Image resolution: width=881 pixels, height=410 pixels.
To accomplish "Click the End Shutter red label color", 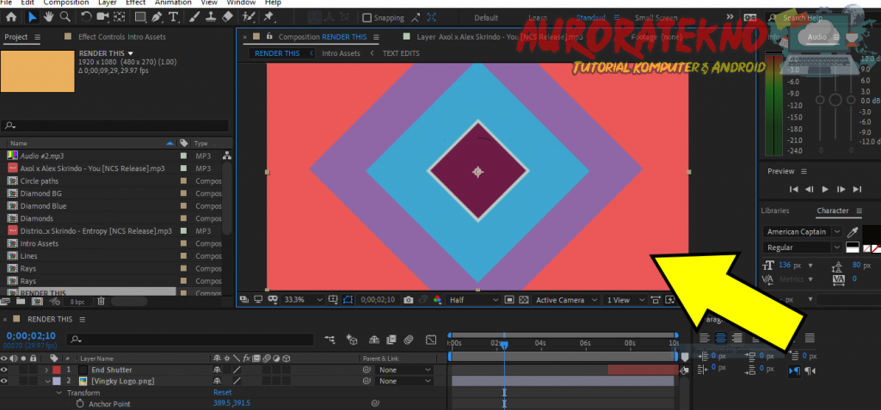I will click(x=56, y=370).
